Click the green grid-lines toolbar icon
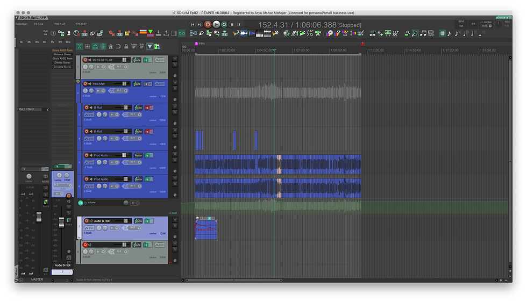This screenshot has width=527, height=302. click(442, 33)
